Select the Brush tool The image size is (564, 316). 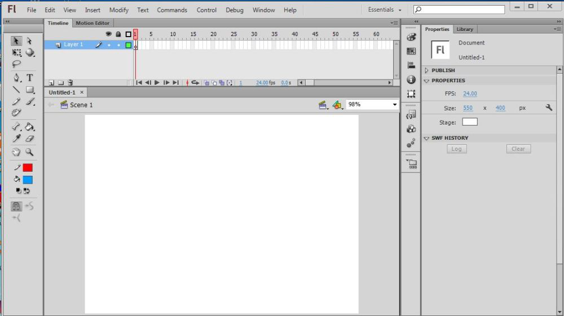pyautogui.click(x=30, y=101)
